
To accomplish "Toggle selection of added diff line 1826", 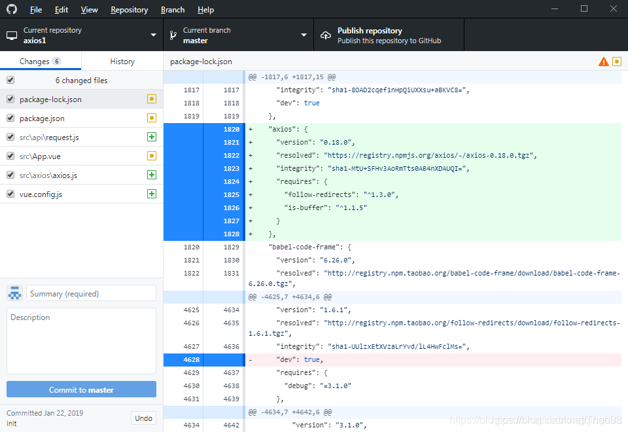I will (204, 207).
